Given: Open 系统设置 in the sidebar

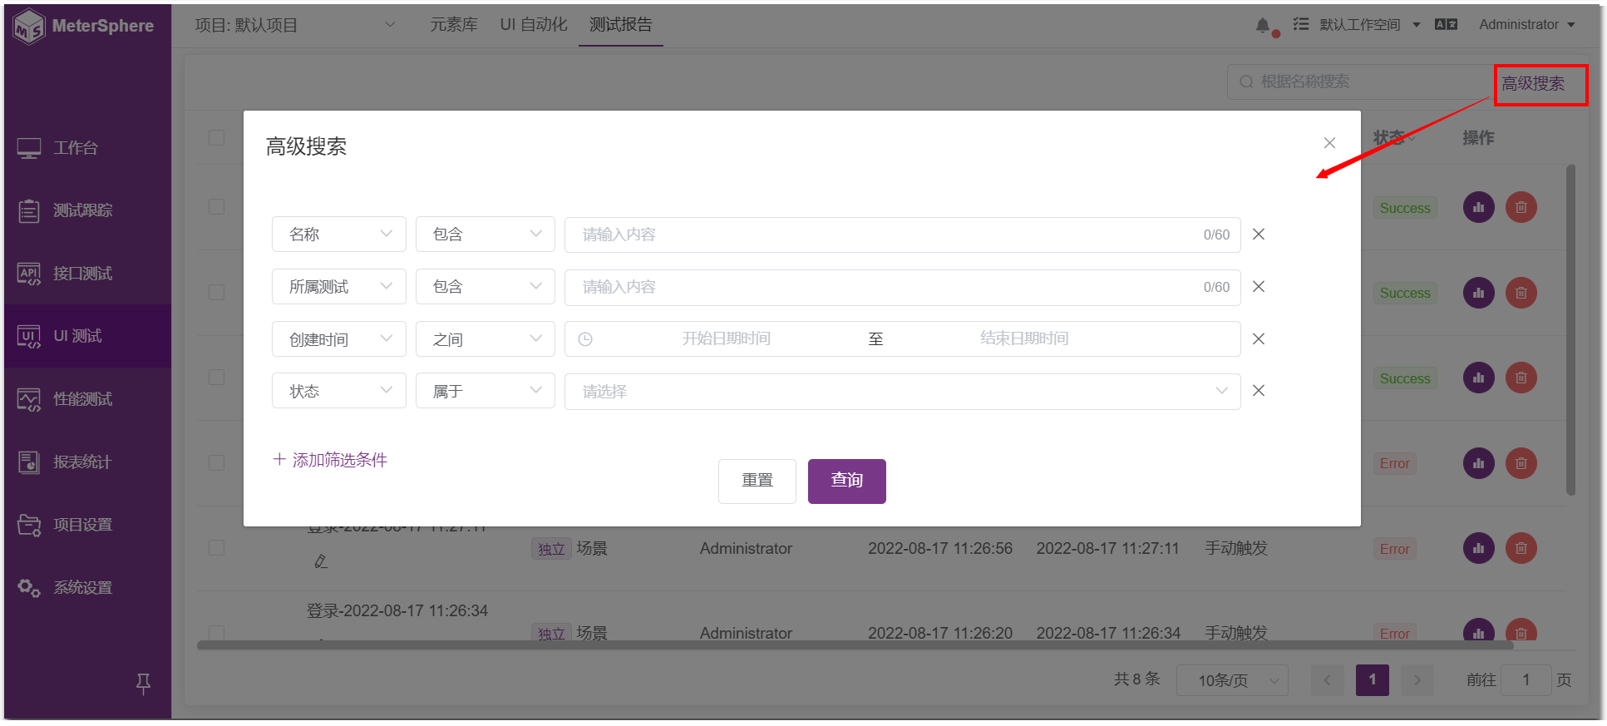Looking at the screenshot, I should (x=87, y=587).
